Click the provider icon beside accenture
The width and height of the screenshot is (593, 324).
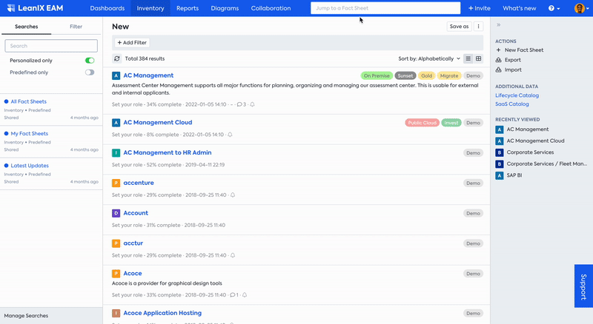click(x=116, y=183)
